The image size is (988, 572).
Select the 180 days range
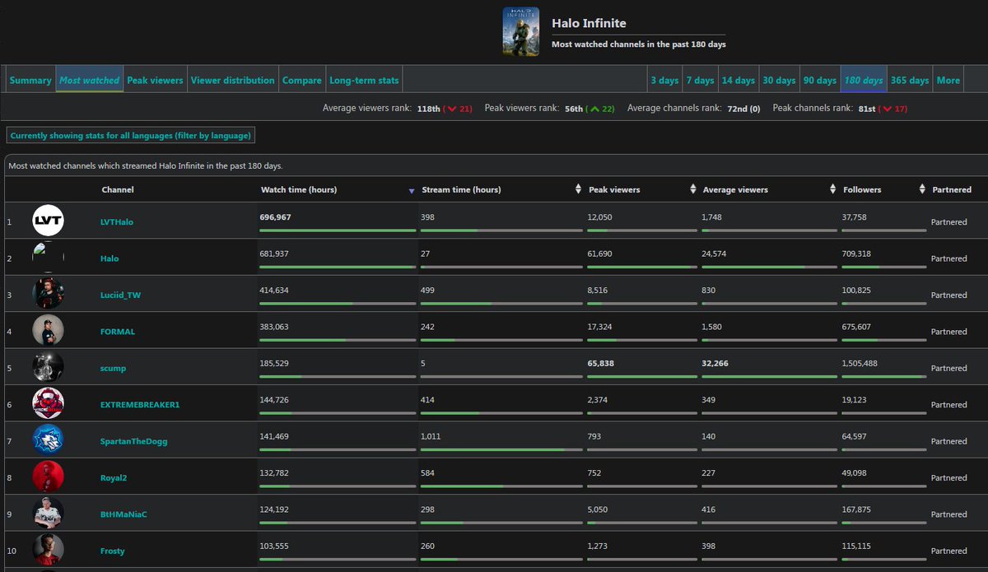coord(864,80)
